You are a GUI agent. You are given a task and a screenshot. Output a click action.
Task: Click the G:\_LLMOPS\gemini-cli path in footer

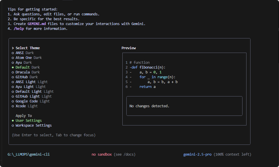pyautogui.click(x=29, y=154)
